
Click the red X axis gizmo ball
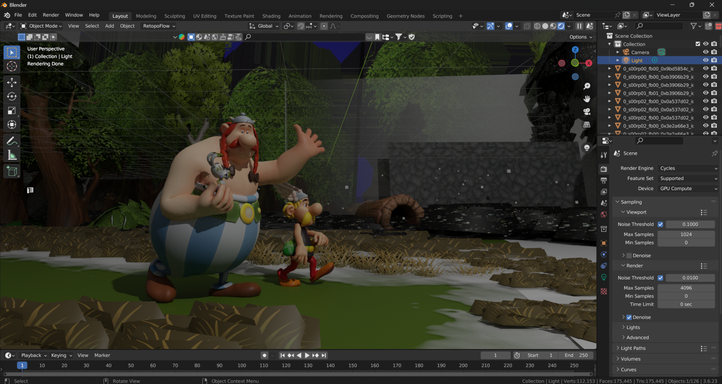589,63
